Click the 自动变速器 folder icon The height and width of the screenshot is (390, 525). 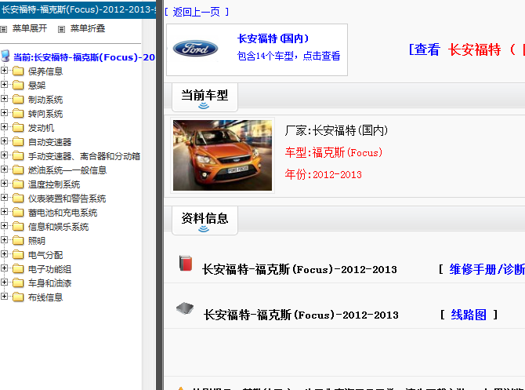(x=18, y=142)
